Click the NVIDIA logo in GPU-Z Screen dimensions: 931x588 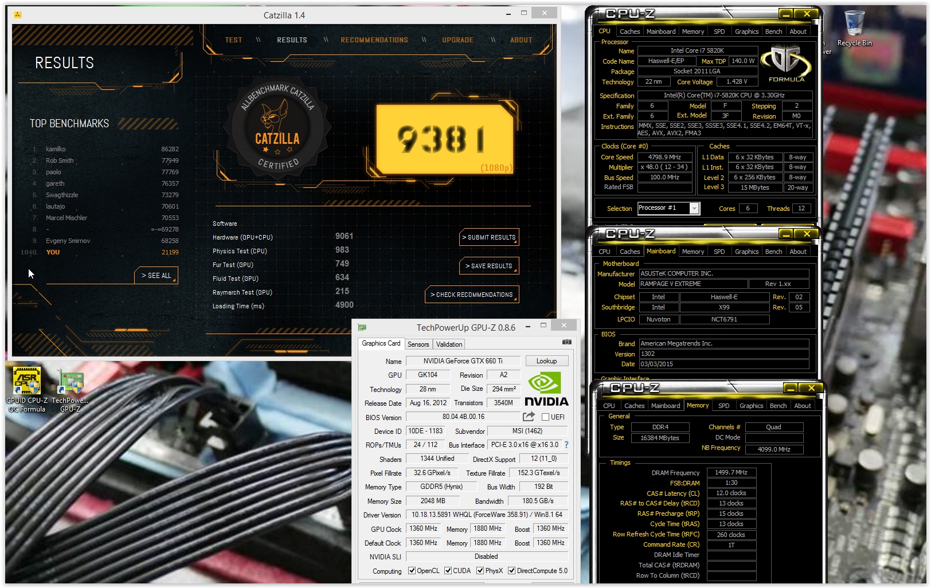click(x=546, y=389)
